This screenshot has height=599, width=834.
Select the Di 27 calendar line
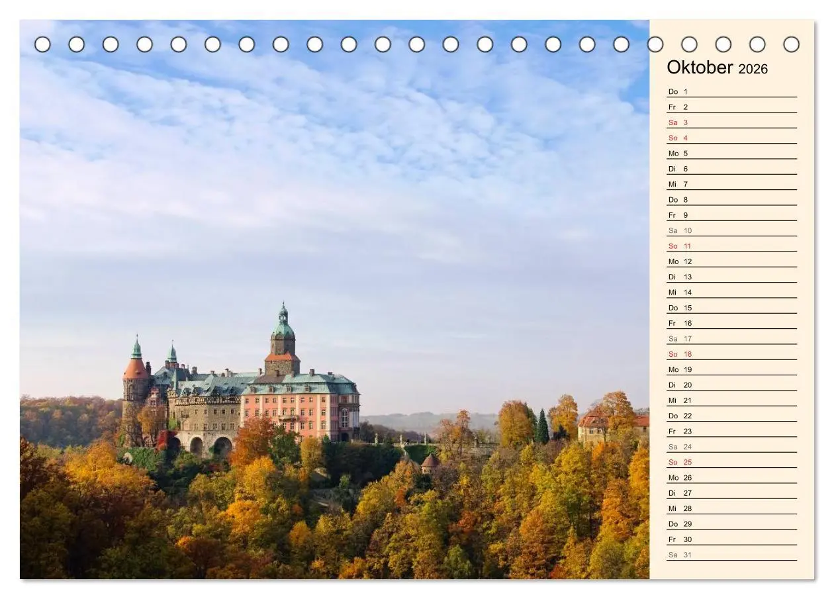coord(731,493)
